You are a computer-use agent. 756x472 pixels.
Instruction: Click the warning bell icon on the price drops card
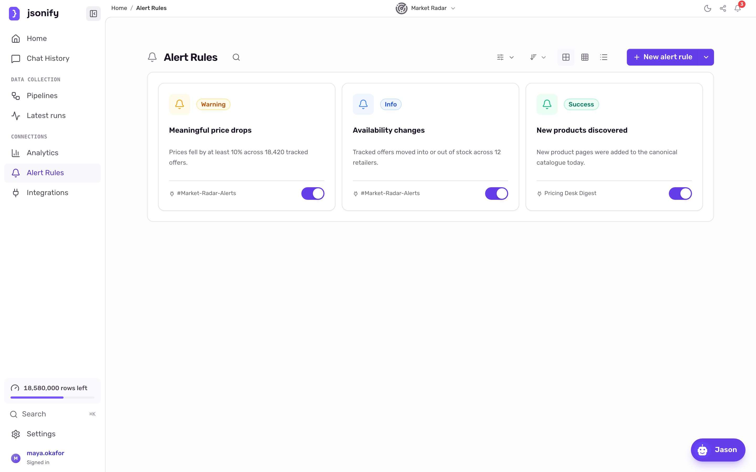pos(179,104)
